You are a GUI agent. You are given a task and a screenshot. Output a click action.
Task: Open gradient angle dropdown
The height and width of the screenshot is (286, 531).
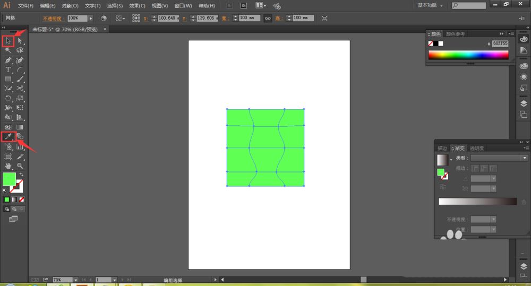point(493,178)
